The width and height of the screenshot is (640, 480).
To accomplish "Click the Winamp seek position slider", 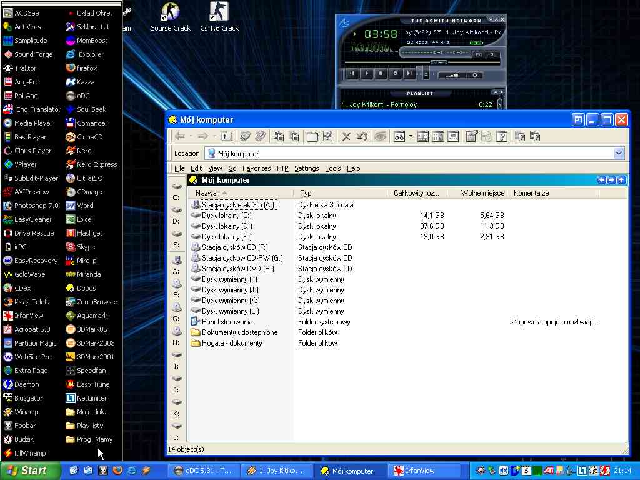I will pyautogui.click(x=439, y=62).
